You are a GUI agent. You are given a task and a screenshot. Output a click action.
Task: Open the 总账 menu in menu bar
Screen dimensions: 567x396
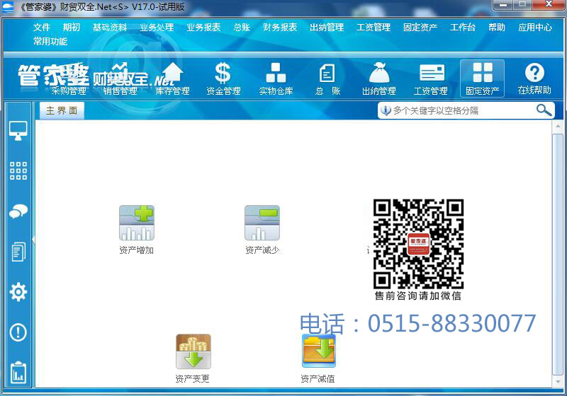point(242,28)
